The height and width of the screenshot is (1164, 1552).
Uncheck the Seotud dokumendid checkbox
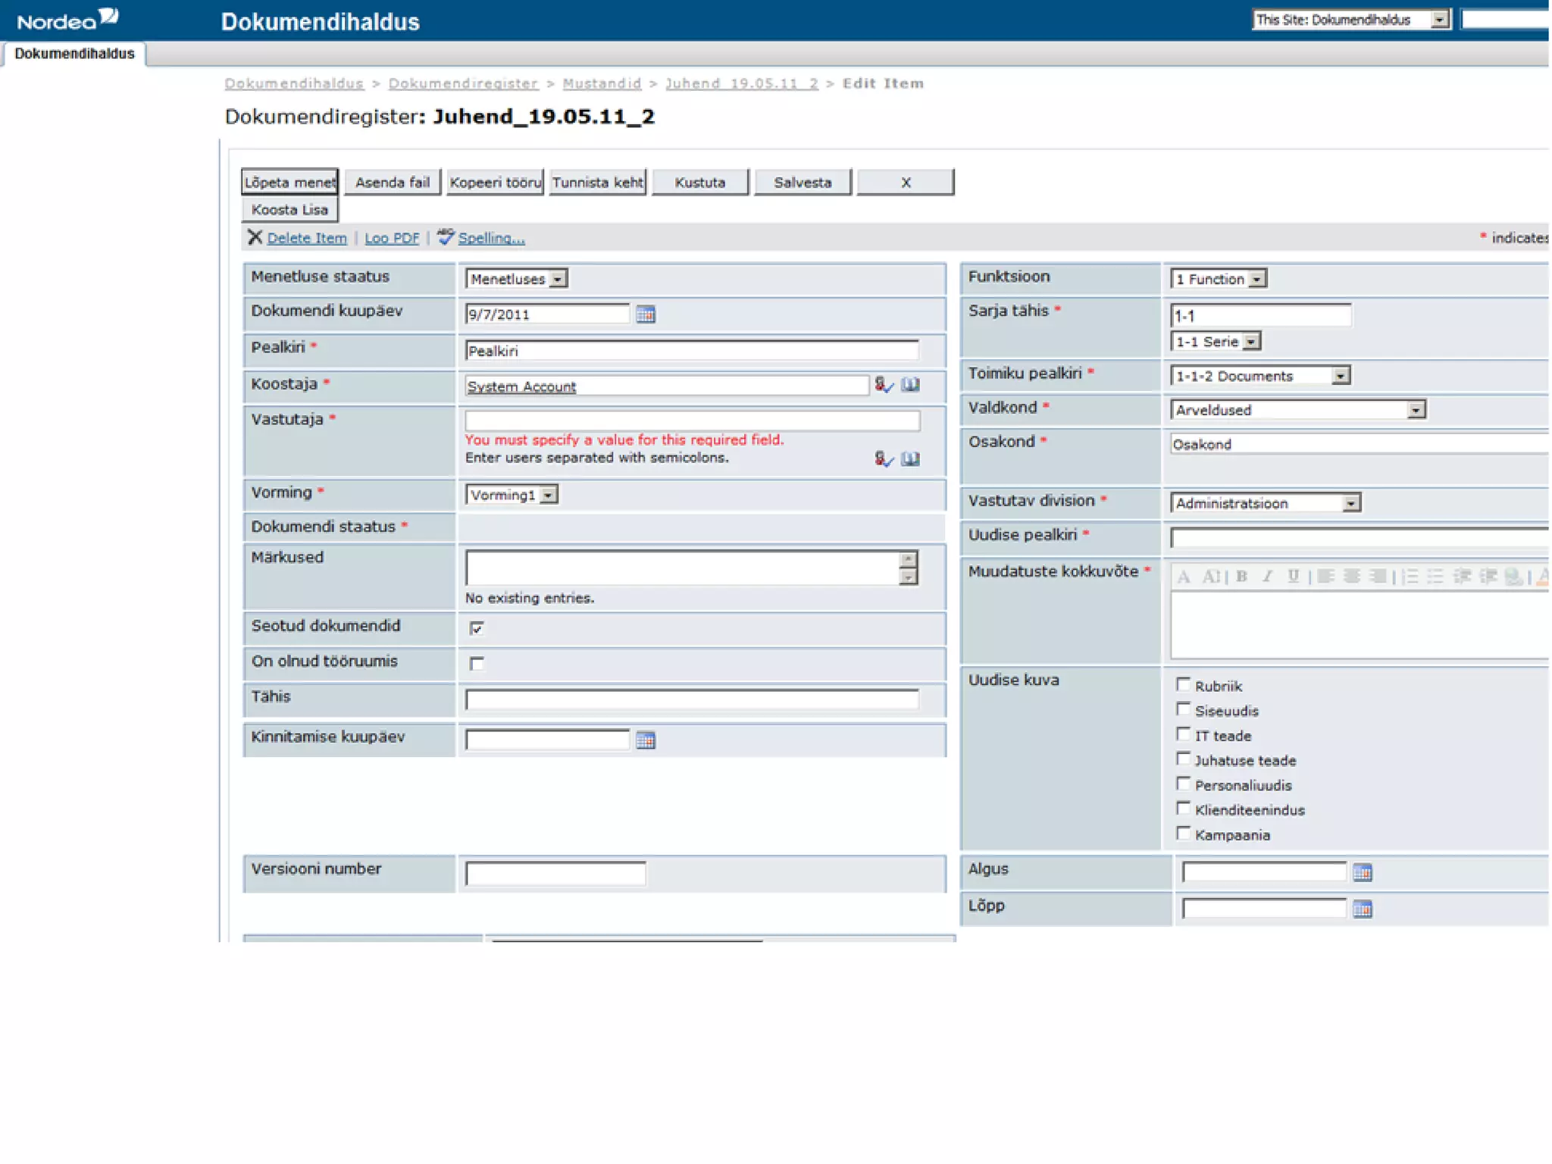477,627
